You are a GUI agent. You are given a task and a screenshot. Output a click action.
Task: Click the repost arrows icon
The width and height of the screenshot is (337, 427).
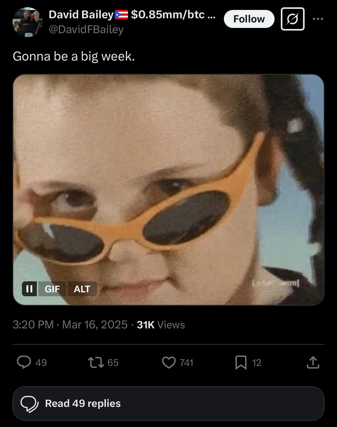[x=96, y=362]
